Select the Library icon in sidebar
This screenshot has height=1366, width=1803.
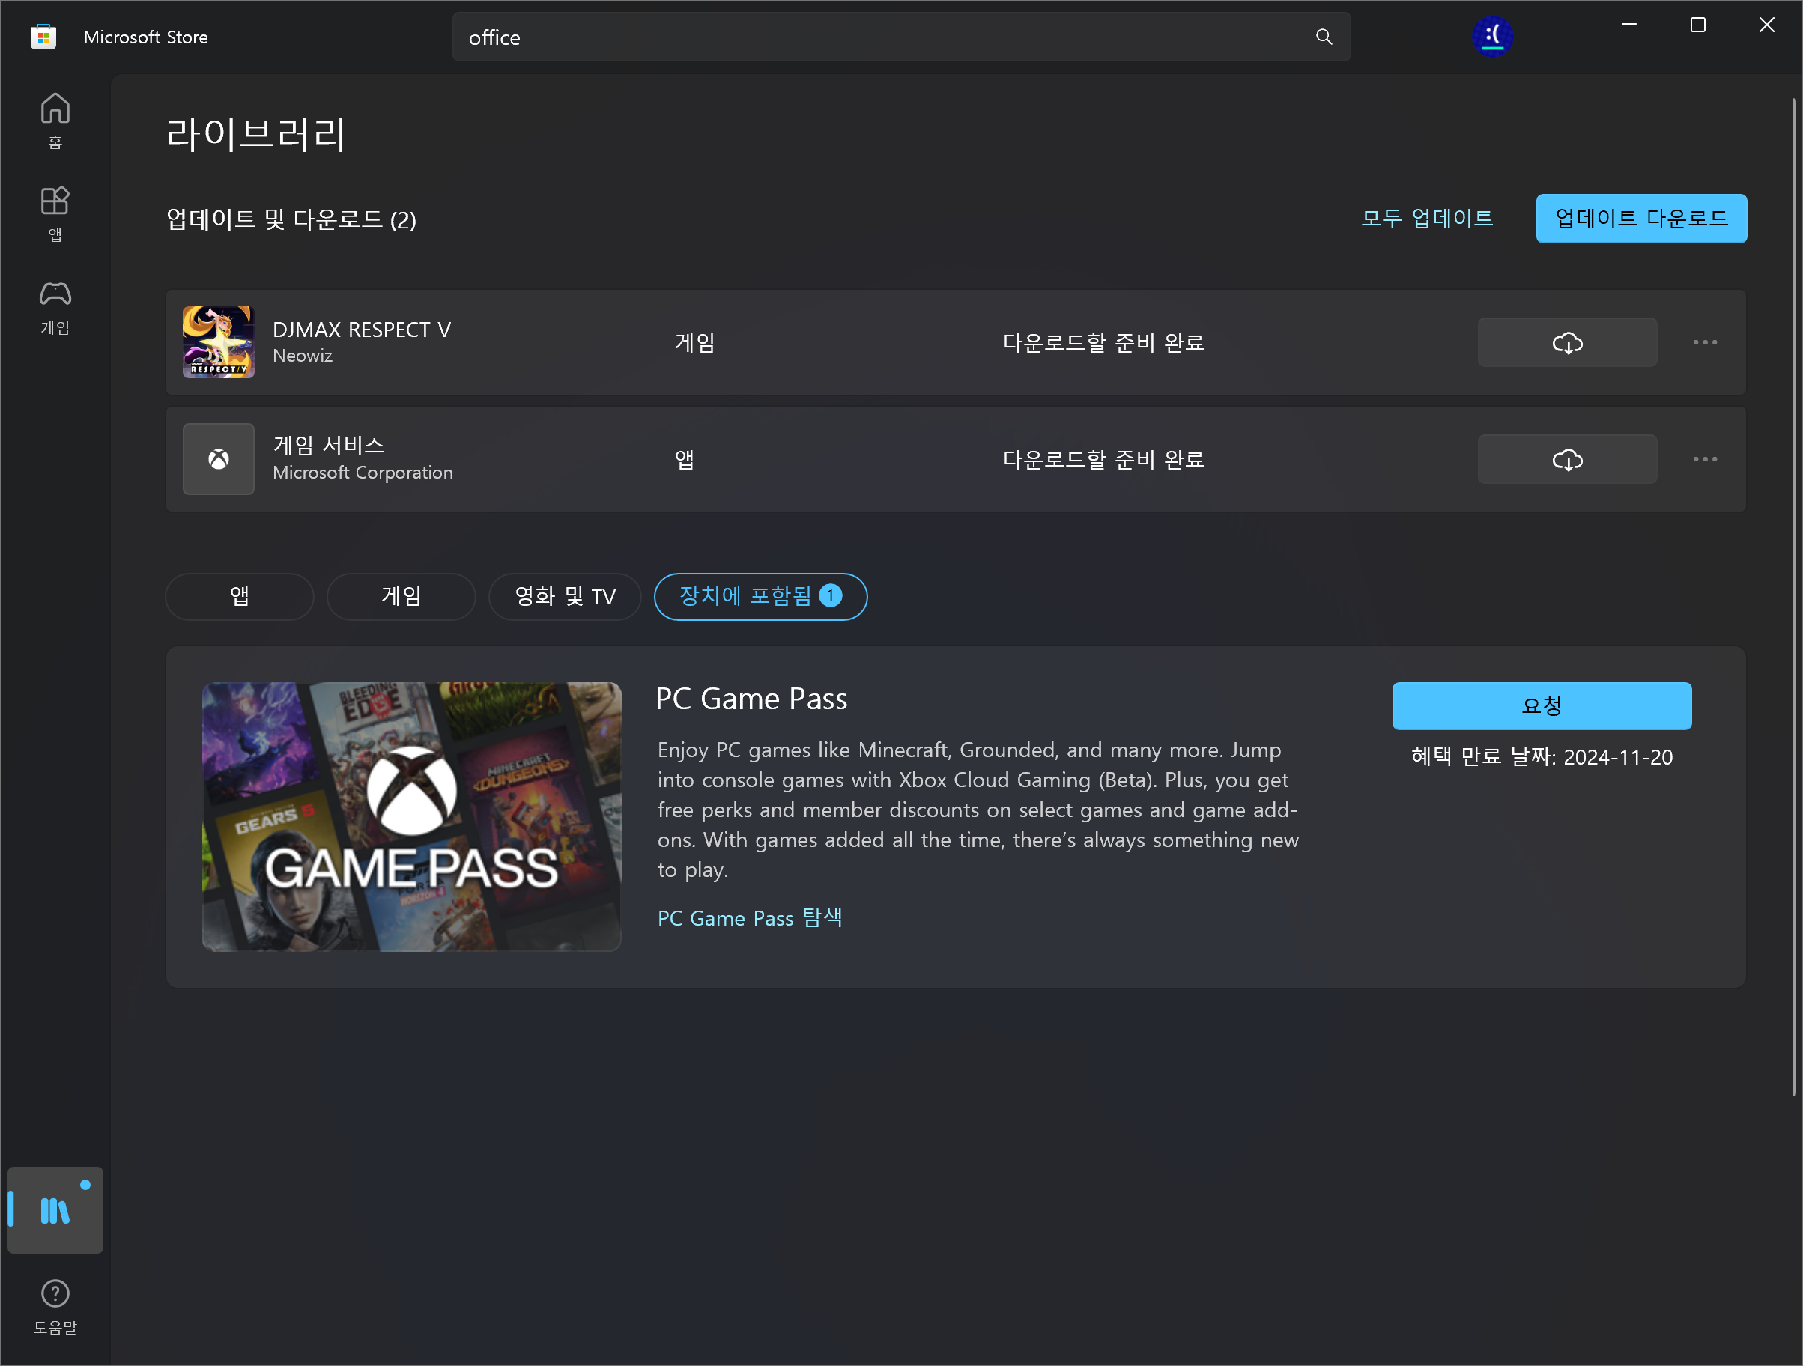pos(55,1209)
